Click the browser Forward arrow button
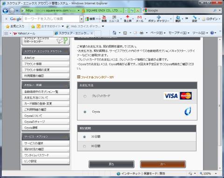The width and height of the screenshot is (224, 178). 12,11
